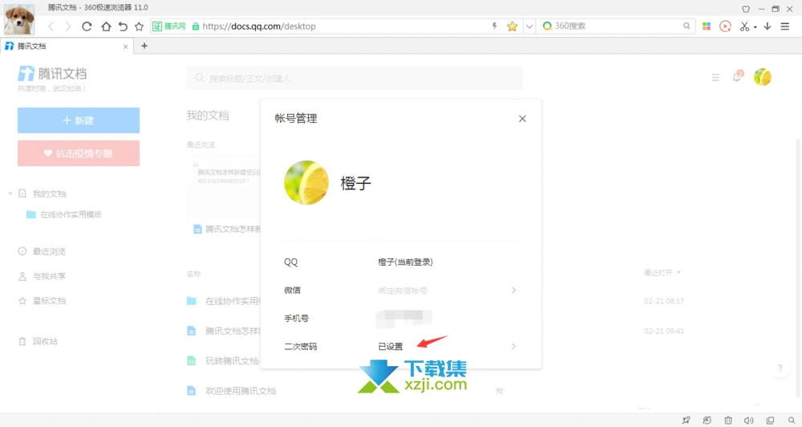Click the 绑定微信帐号 link text
This screenshot has width=802, height=427.
click(403, 291)
